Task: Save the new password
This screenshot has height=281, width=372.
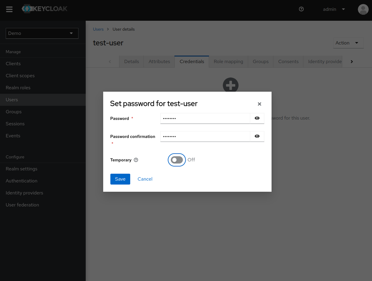Action: 120,179
